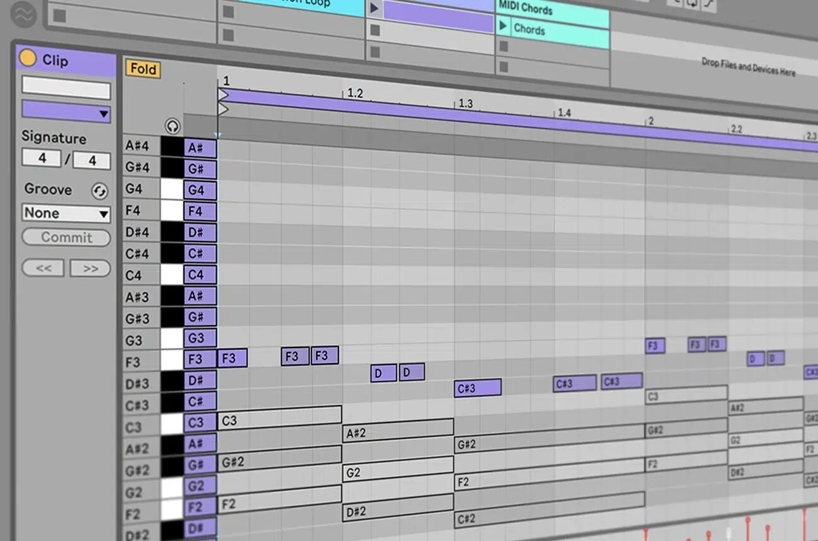Select the G4 purple piano key
The width and height of the screenshot is (818, 541).
[x=200, y=190]
